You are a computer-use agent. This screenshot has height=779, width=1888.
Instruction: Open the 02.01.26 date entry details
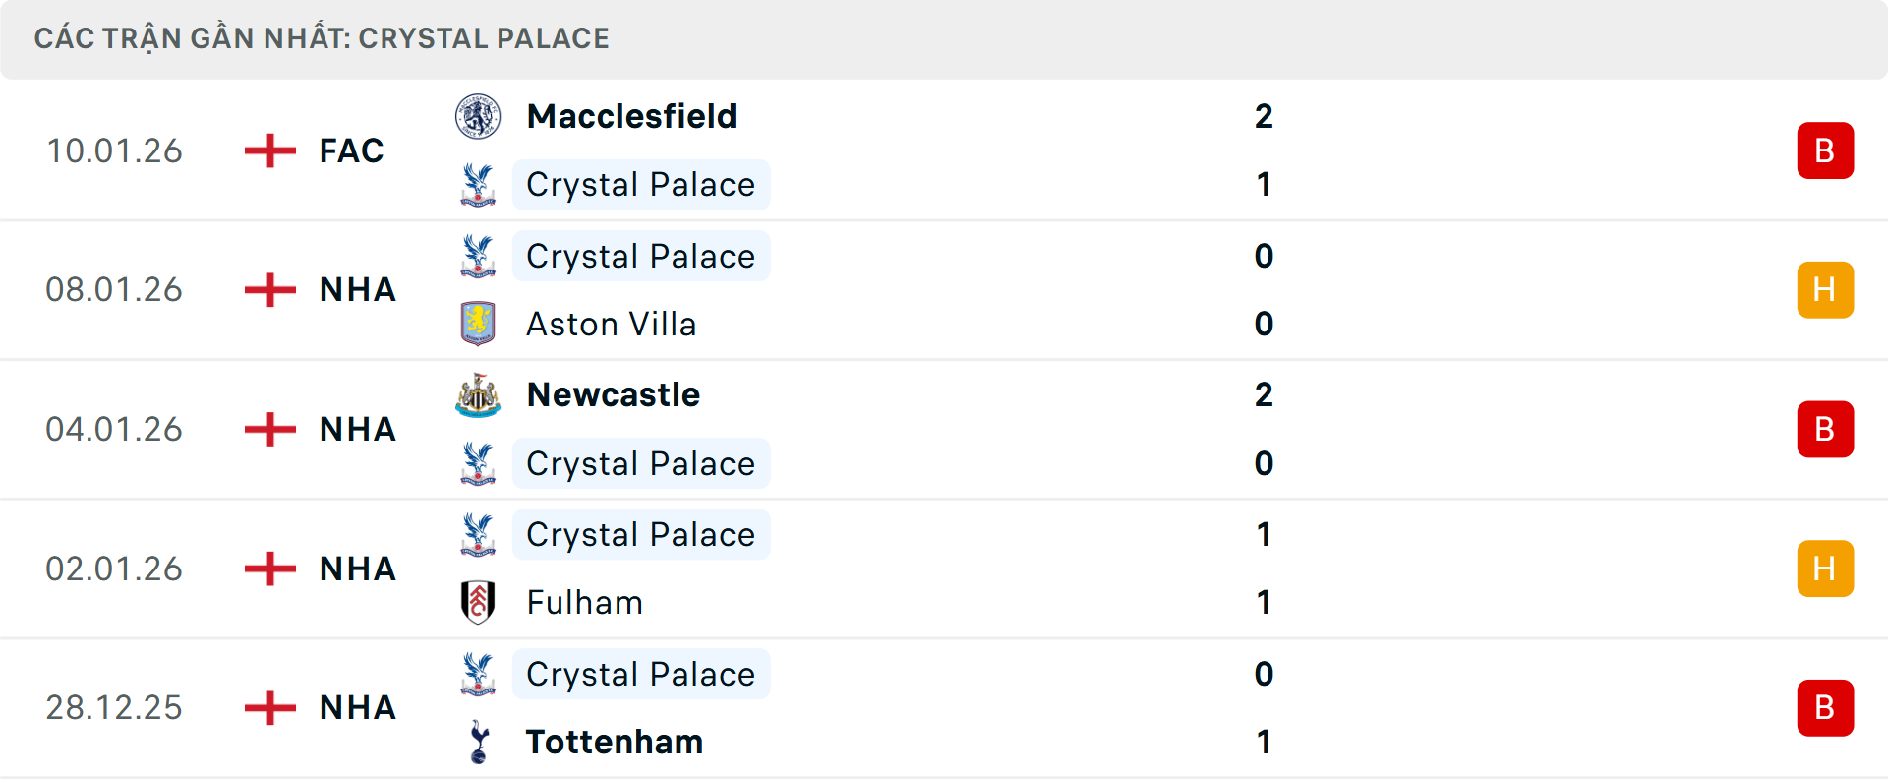(114, 568)
